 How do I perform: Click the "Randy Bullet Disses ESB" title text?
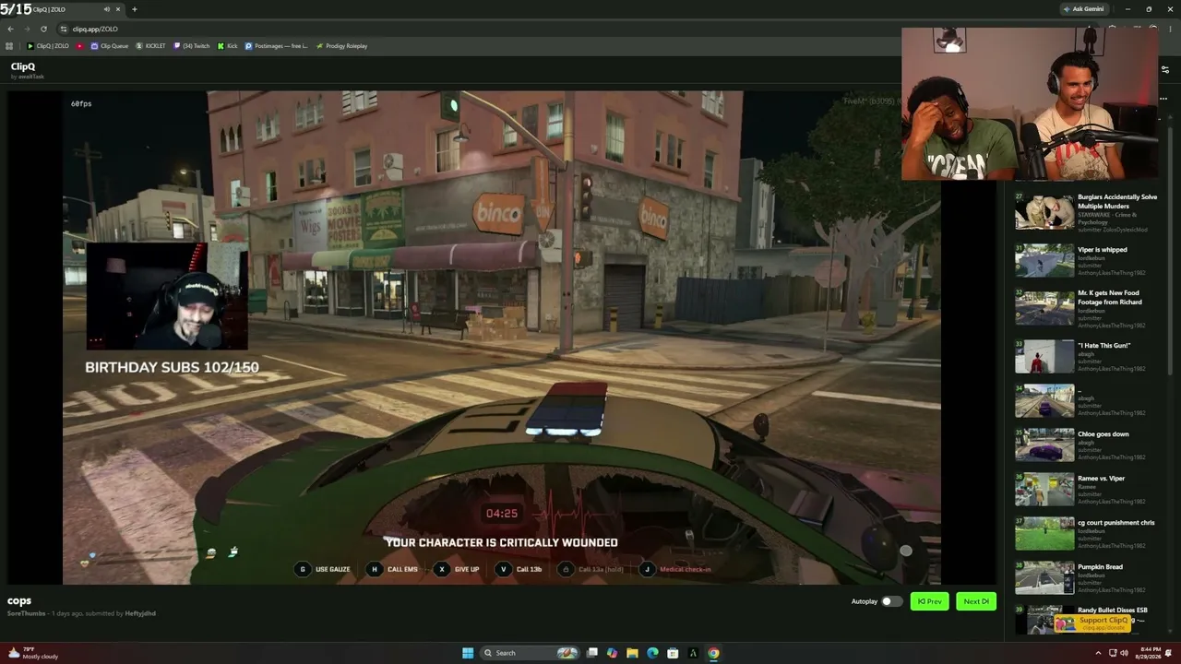tap(1112, 611)
